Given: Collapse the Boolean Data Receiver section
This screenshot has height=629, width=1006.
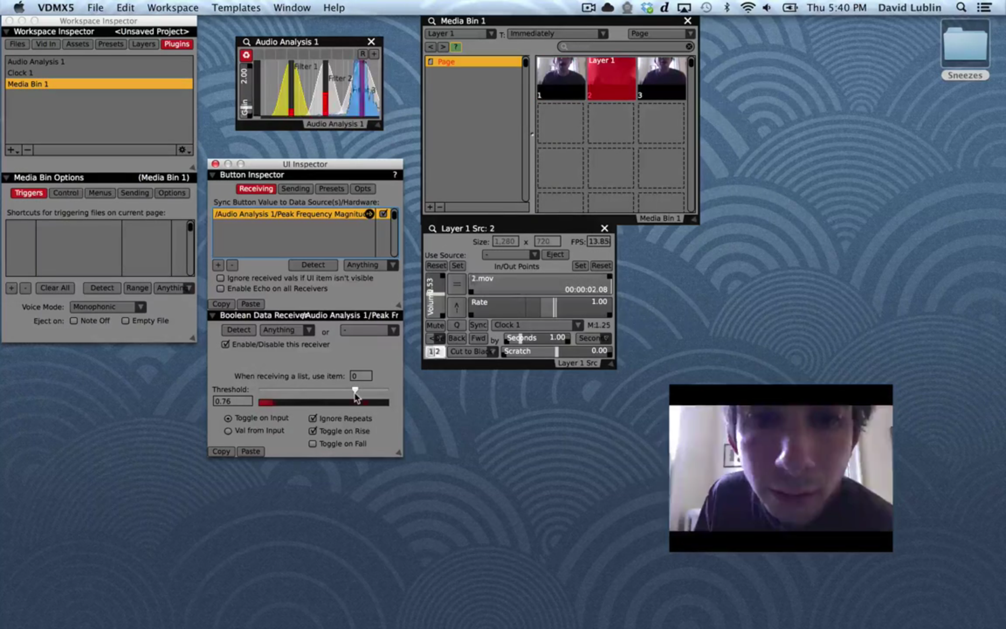Looking at the screenshot, I should click(x=212, y=316).
